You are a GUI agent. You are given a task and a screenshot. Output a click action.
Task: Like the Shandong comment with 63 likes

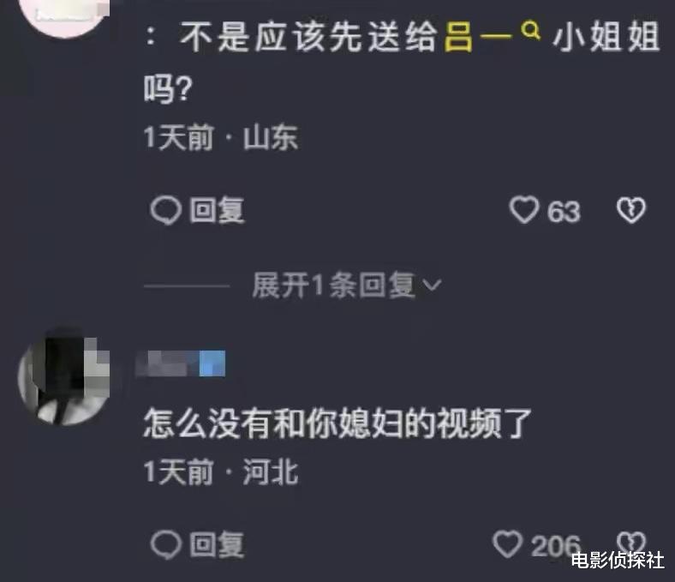point(524,210)
